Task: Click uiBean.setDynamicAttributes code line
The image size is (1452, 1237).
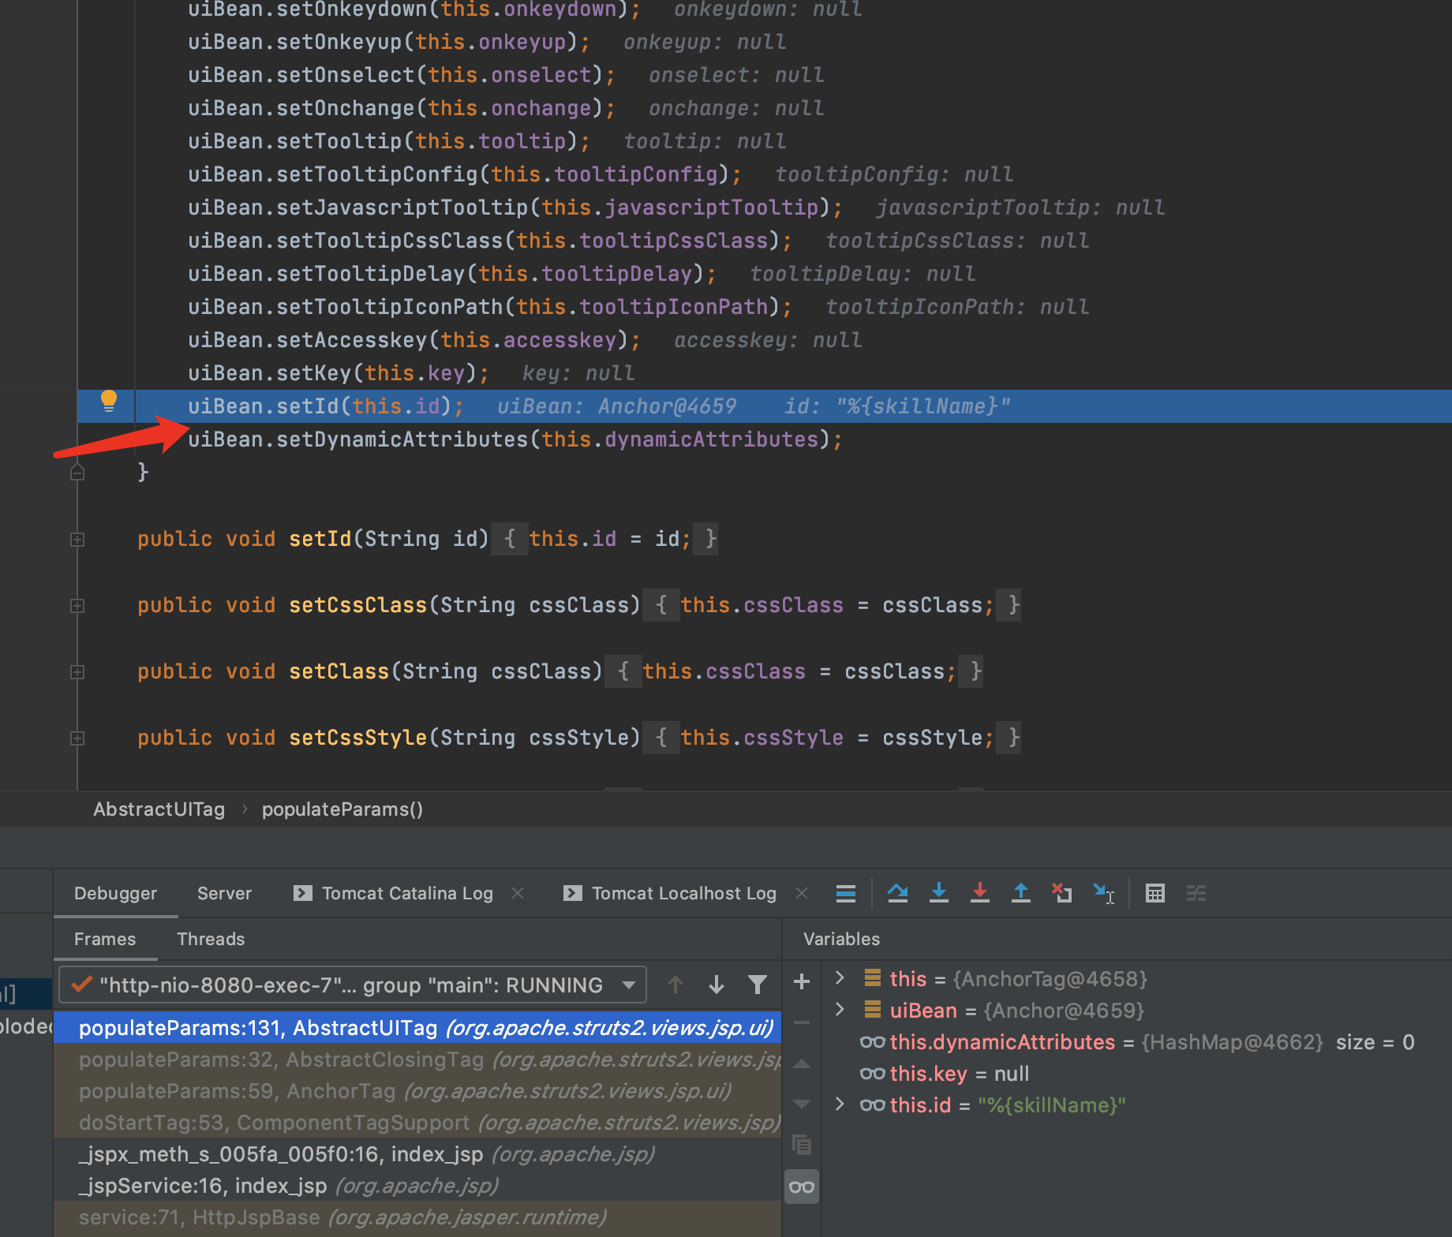Action: [515, 439]
